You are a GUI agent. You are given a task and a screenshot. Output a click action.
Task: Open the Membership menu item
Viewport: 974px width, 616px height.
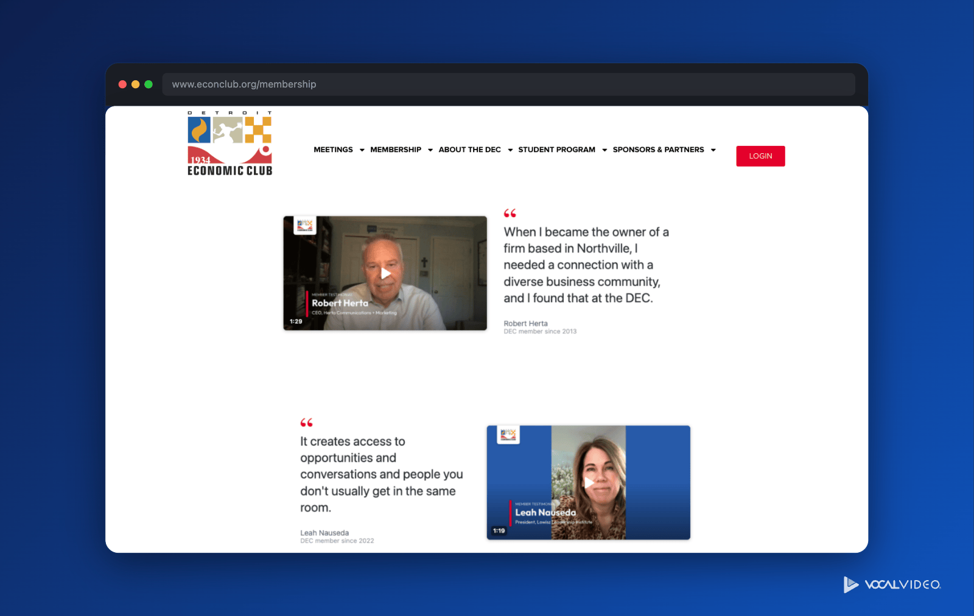point(396,150)
